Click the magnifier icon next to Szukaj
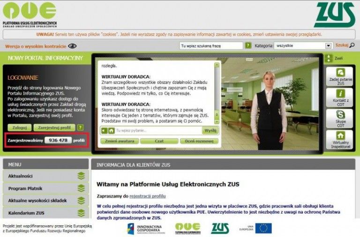Screen dimensions: 360x237 352,45
